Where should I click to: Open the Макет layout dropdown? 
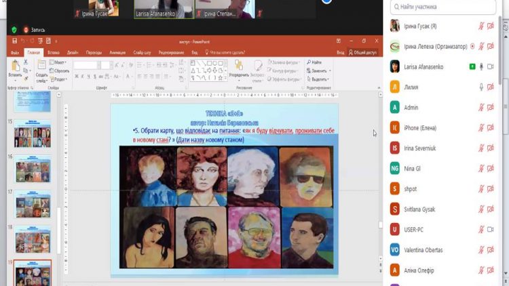[58, 62]
